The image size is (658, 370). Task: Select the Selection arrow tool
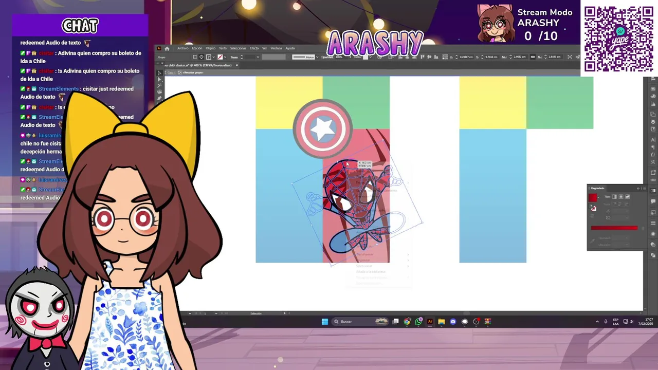(x=159, y=73)
